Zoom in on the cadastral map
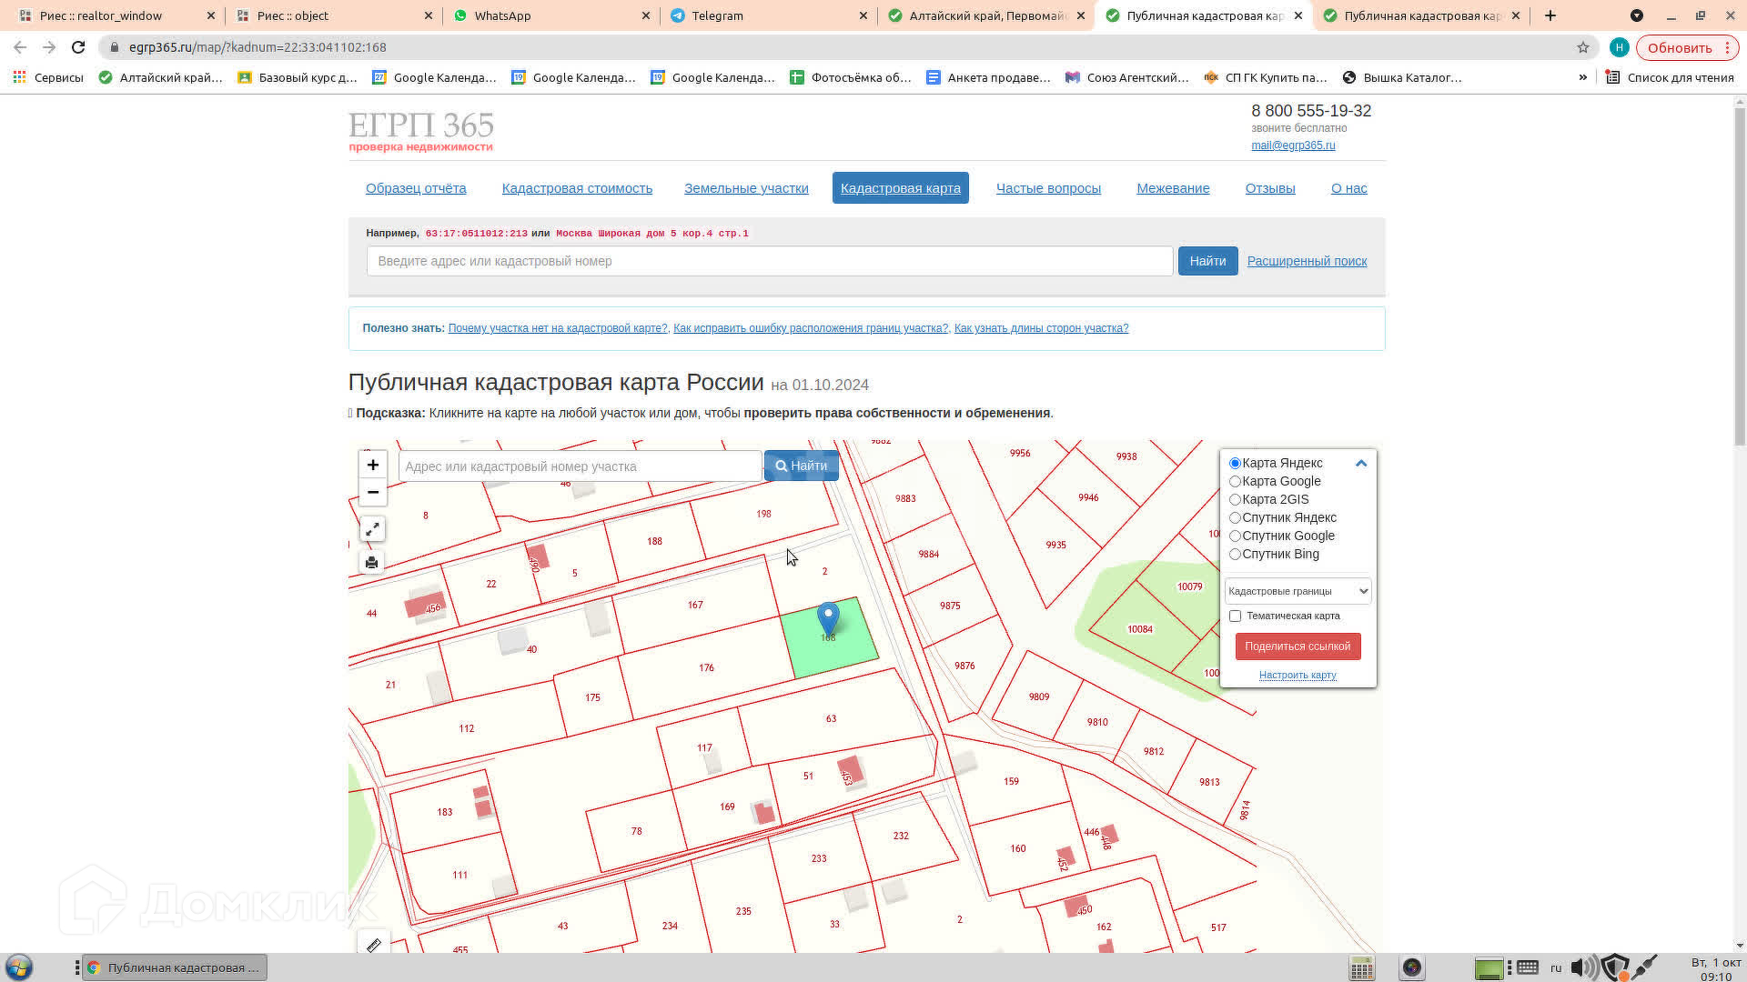The image size is (1747, 982). point(373,466)
